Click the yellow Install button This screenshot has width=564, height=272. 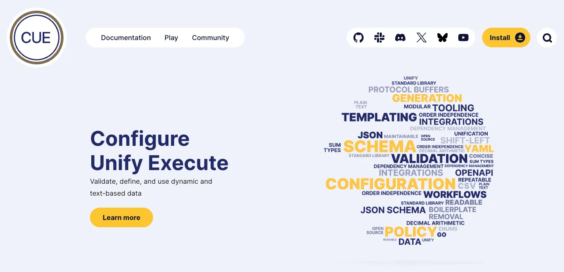pyautogui.click(x=506, y=38)
